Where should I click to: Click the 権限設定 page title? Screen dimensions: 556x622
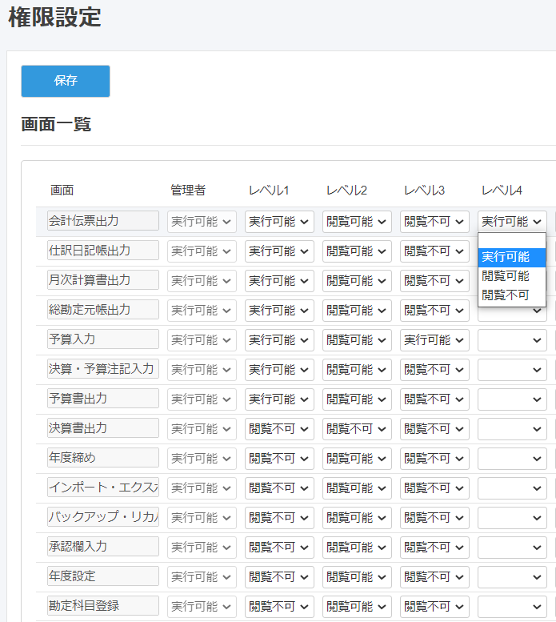click(x=54, y=18)
